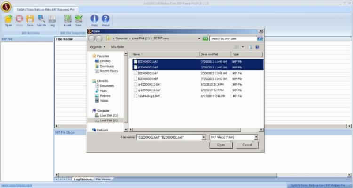Viewport: 353px width, 188px height.
Task: Select file q-B2D000015.bkf
Action: 198,84
